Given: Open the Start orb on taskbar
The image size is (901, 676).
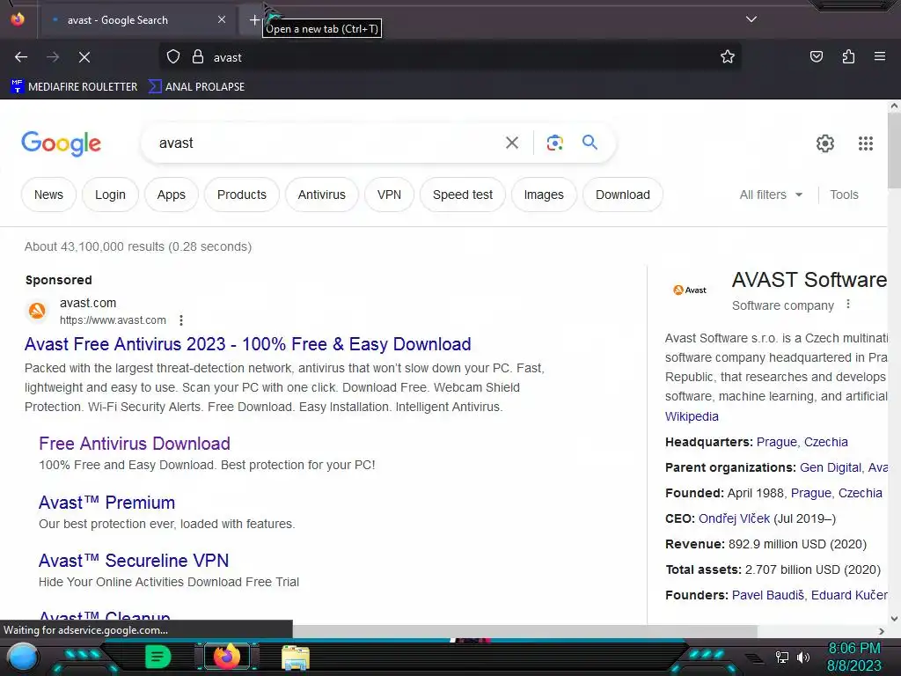Looking at the screenshot, I should [23, 657].
